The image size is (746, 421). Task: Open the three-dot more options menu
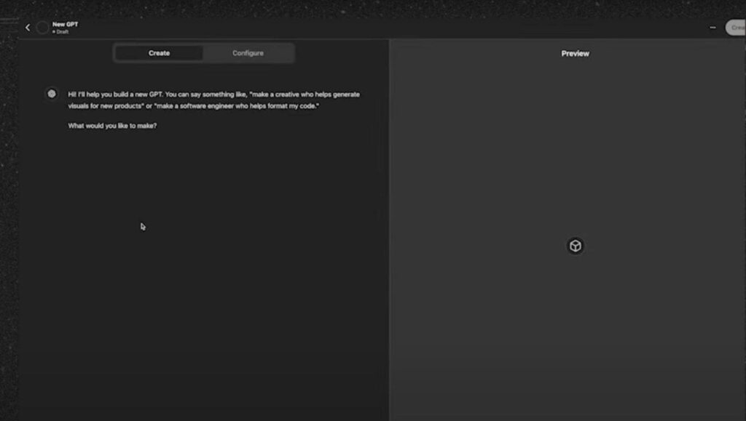tap(712, 28)
